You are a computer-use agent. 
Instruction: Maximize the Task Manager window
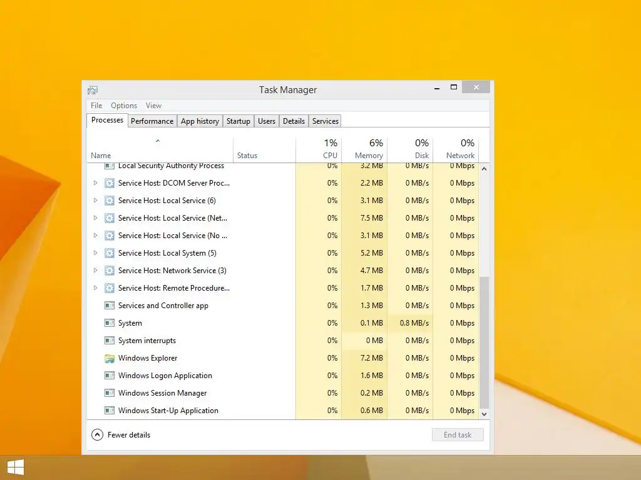point(454,87)
